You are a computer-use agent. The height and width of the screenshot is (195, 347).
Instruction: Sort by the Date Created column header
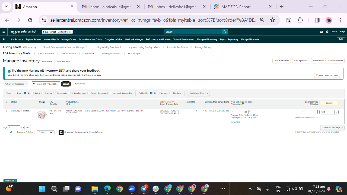click(167, 102)
